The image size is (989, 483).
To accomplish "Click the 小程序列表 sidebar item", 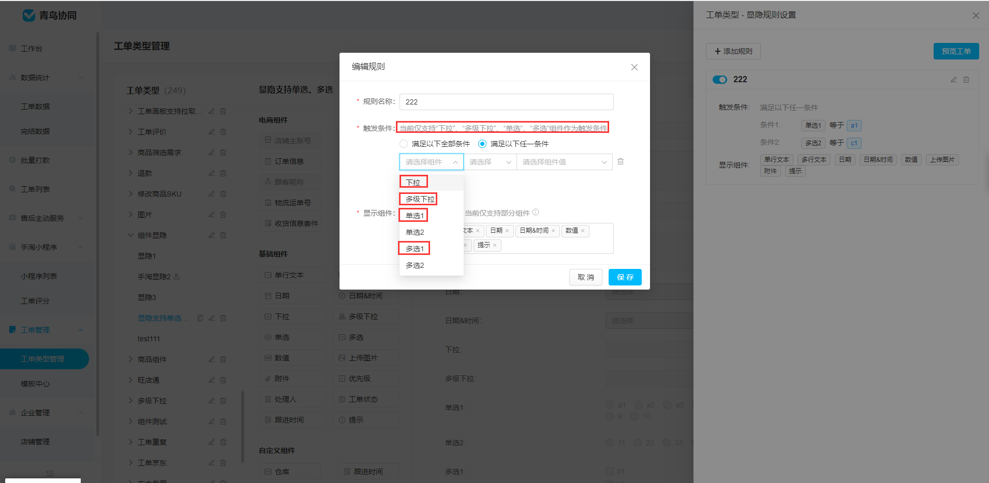I will coord(39,276).
